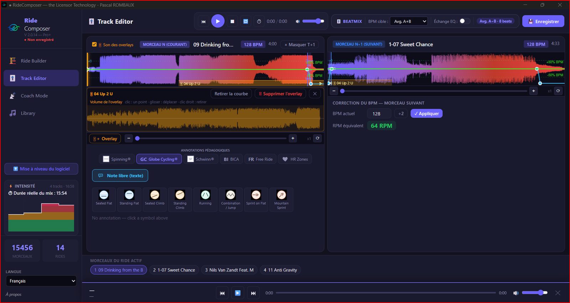The height and width of the screenshot is (303, 570).
Task: Toggle the HR Zones annotation option
Action: [295, 159]
